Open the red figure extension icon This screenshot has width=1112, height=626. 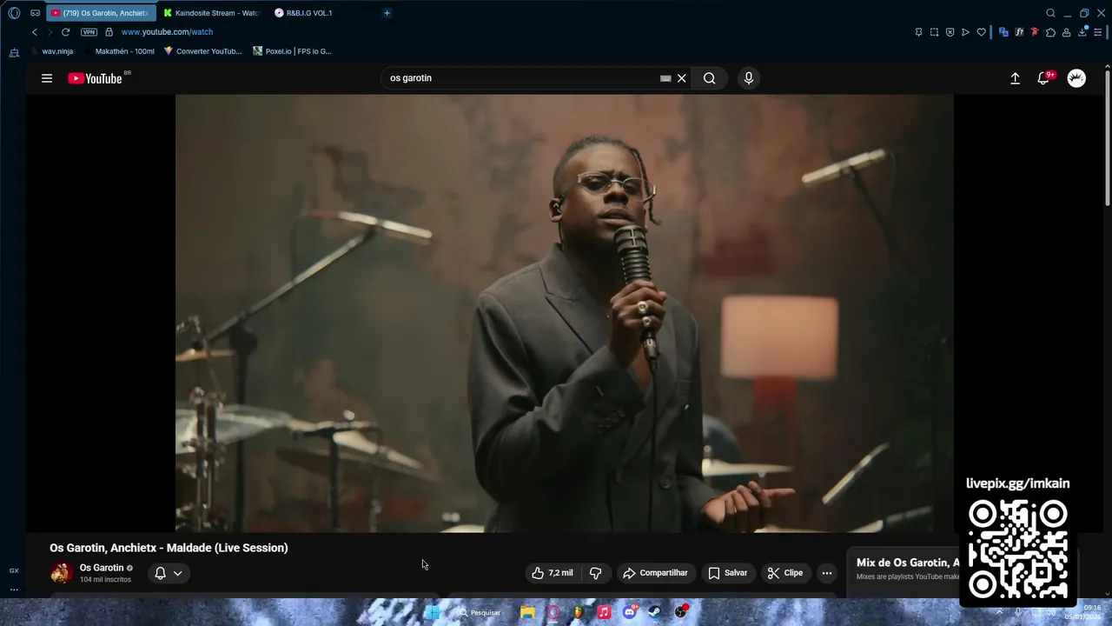(1034, 32)
